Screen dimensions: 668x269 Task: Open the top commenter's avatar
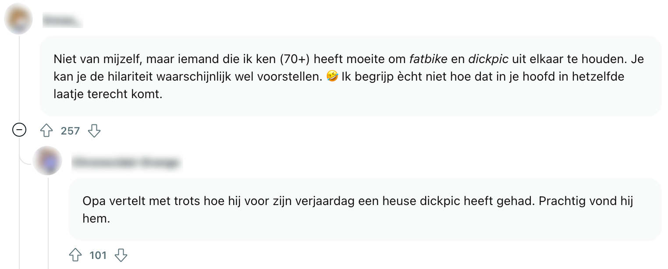tap(18, 20)
